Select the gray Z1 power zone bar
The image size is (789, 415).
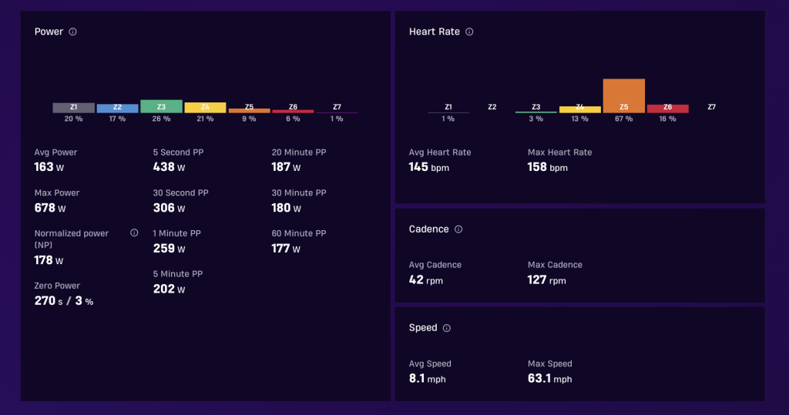[x=73, y=108]
